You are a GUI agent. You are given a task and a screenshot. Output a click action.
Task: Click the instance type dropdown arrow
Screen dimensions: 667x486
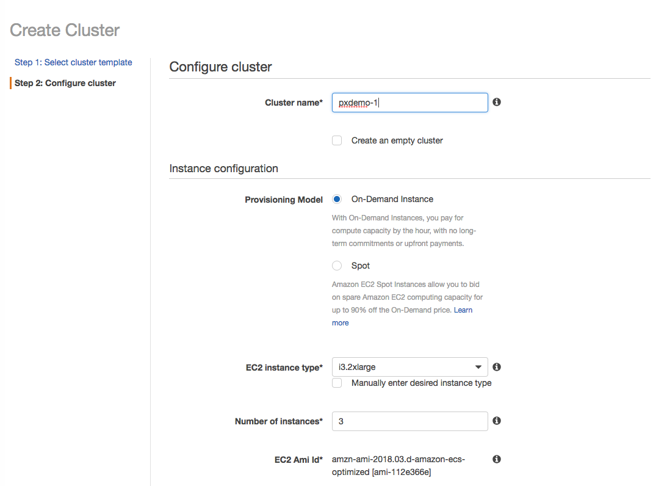[478, 367]
